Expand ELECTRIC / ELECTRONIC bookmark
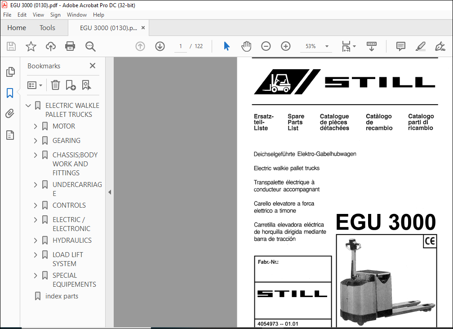This screenshot has width=453, height=329. (36, 220)
